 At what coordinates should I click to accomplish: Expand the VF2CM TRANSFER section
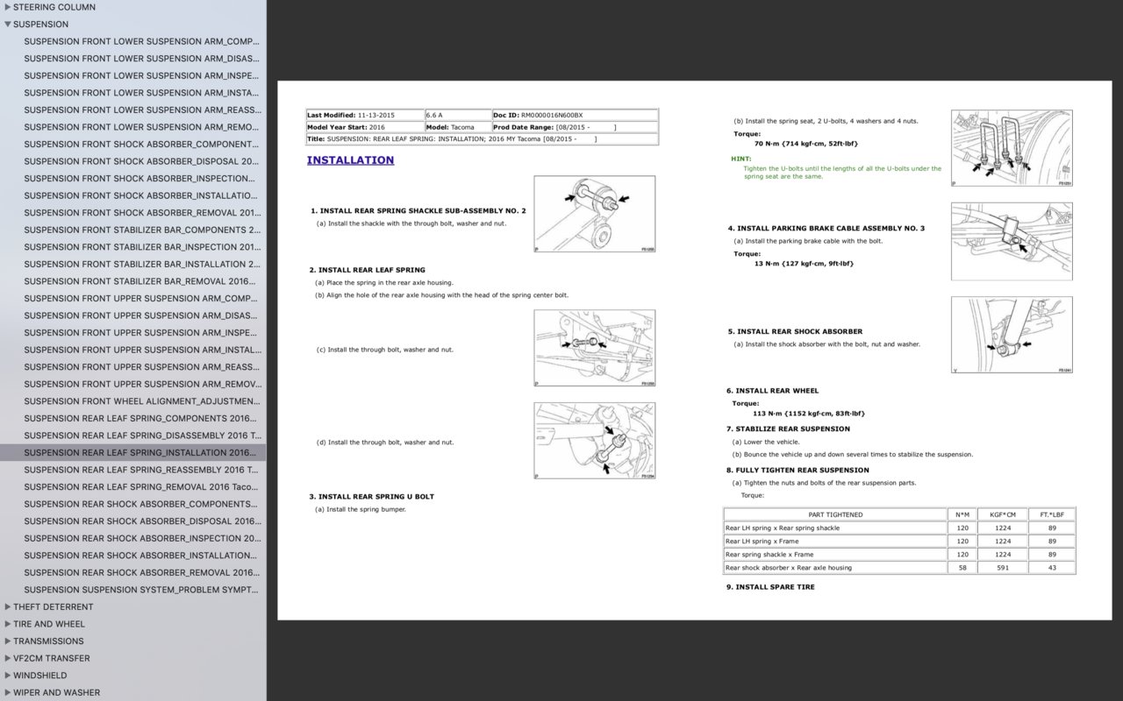click(x=8, y=658)
